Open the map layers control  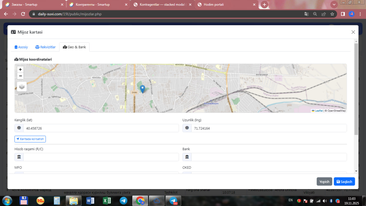pos(22,87)
